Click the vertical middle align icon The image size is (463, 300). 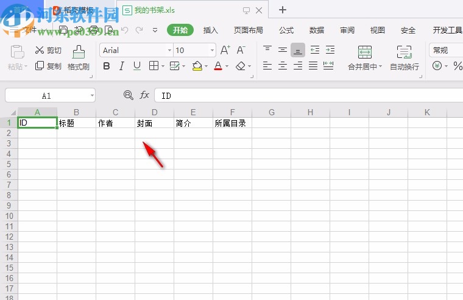[283, 49]
